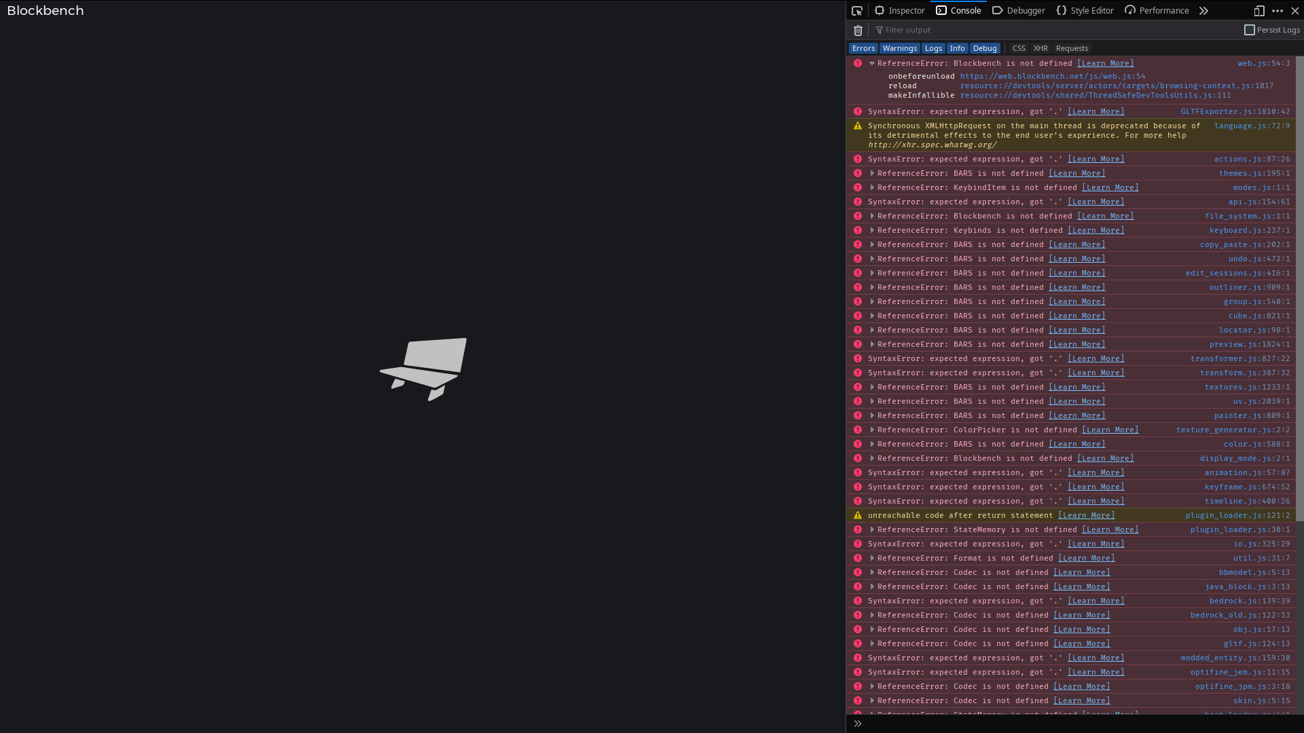Disable the Warnings filter

pos(899,48)
